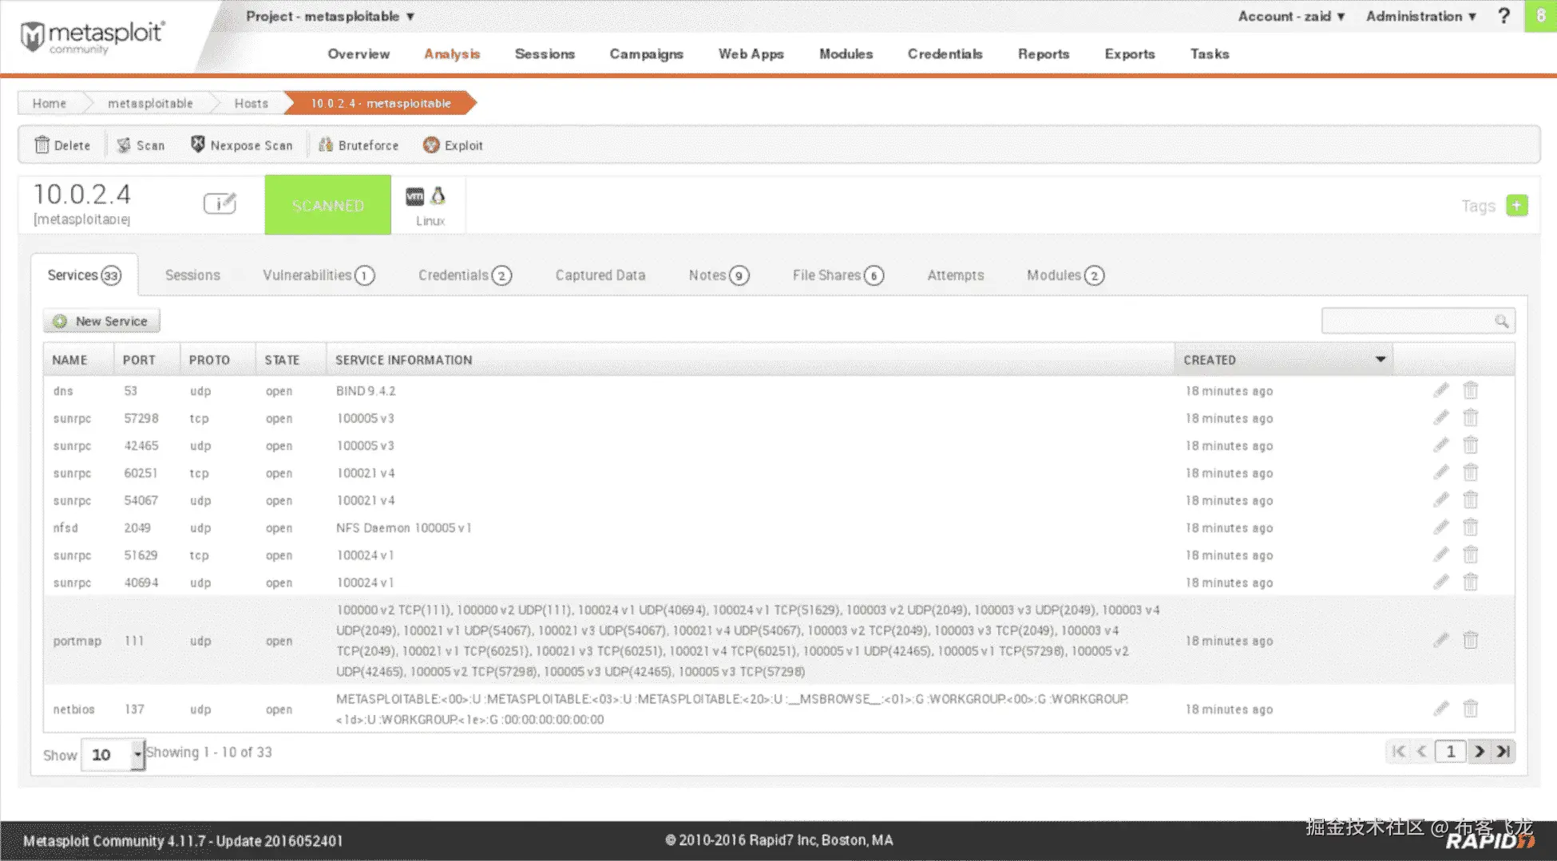Start a Scan on this host
The height and width of the screenshot is (861, 1557).
(141, 145)
